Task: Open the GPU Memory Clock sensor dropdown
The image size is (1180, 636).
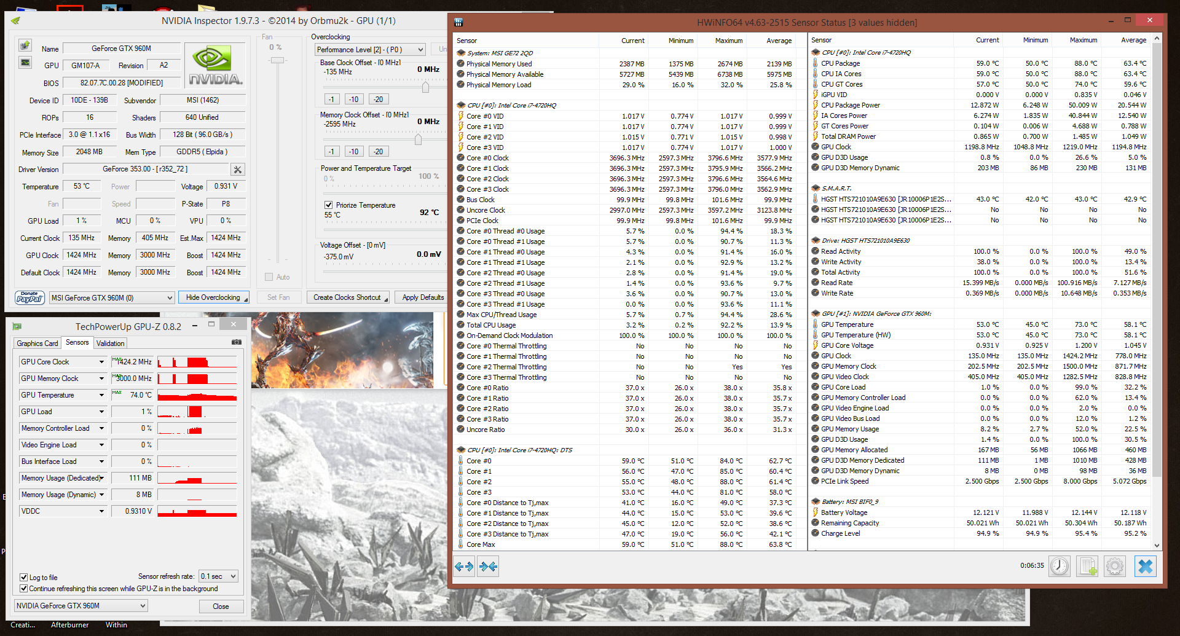Action: click(x=101, y=379)
